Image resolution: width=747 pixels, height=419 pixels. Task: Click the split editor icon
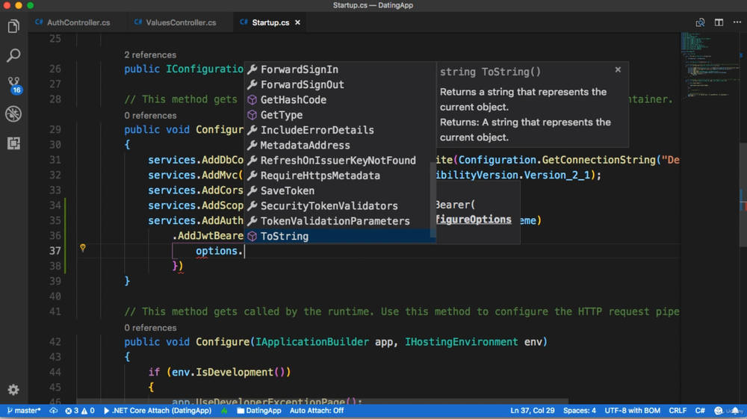tap(719, 22)
